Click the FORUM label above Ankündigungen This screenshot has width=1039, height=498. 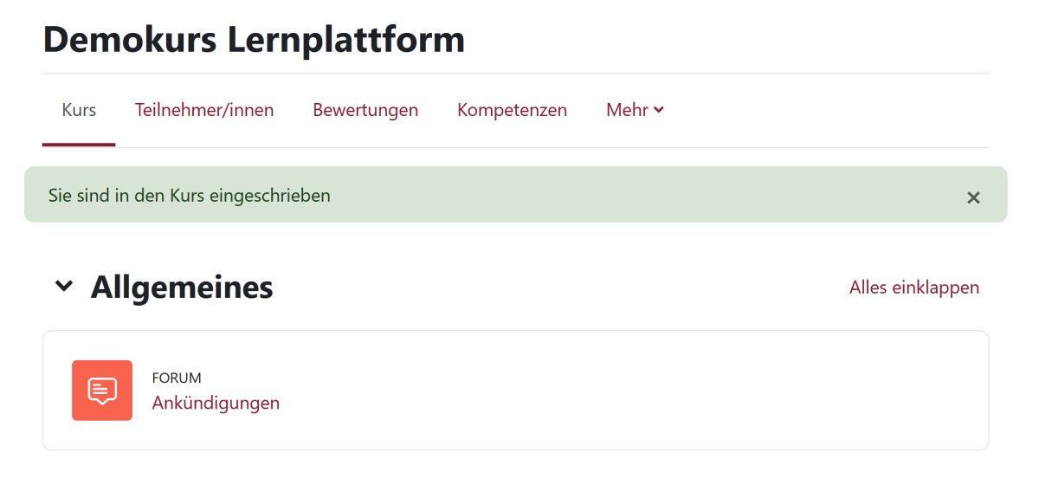click(177, 378)
